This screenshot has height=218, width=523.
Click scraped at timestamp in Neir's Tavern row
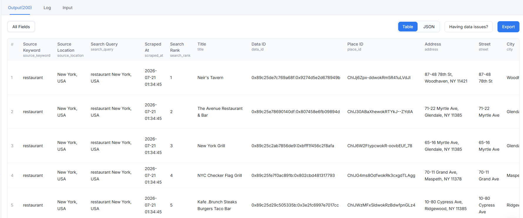[x=153, y=78]
